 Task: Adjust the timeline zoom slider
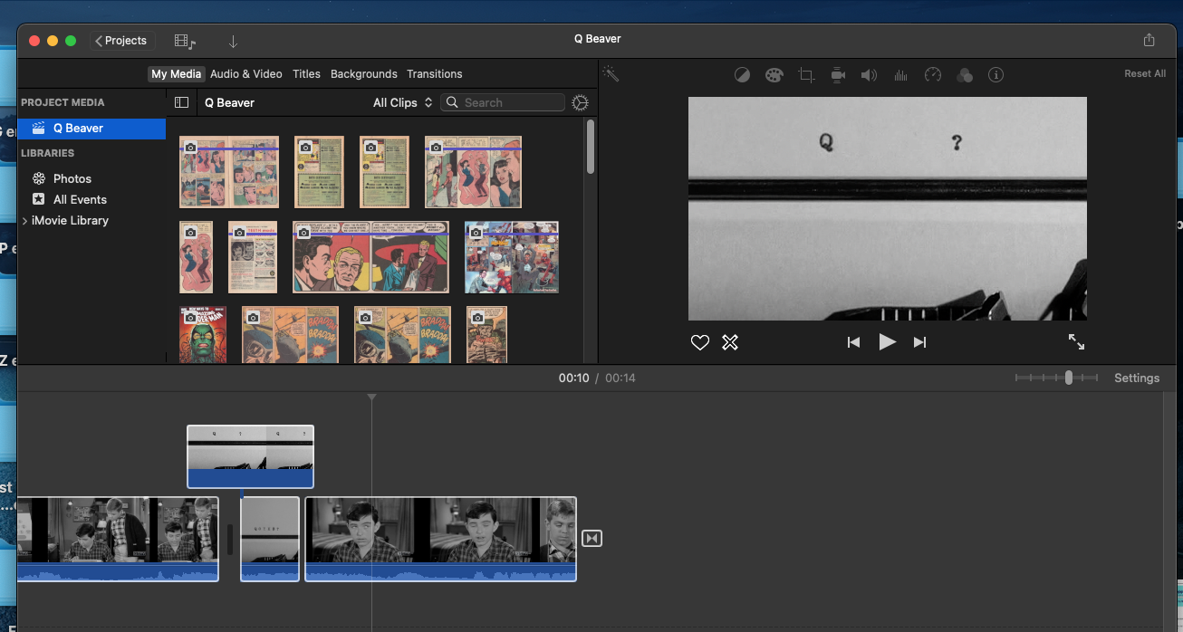point(1069,378)
